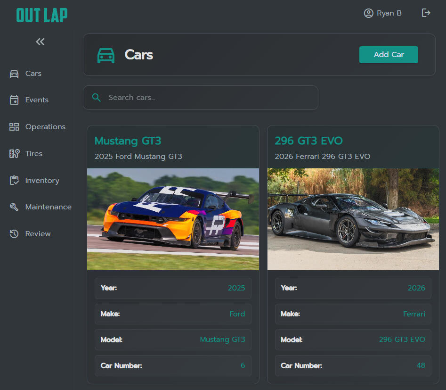This screenshot has height=390, width=446.
Task: Click the logout icon in header
Action: point(426,13)
